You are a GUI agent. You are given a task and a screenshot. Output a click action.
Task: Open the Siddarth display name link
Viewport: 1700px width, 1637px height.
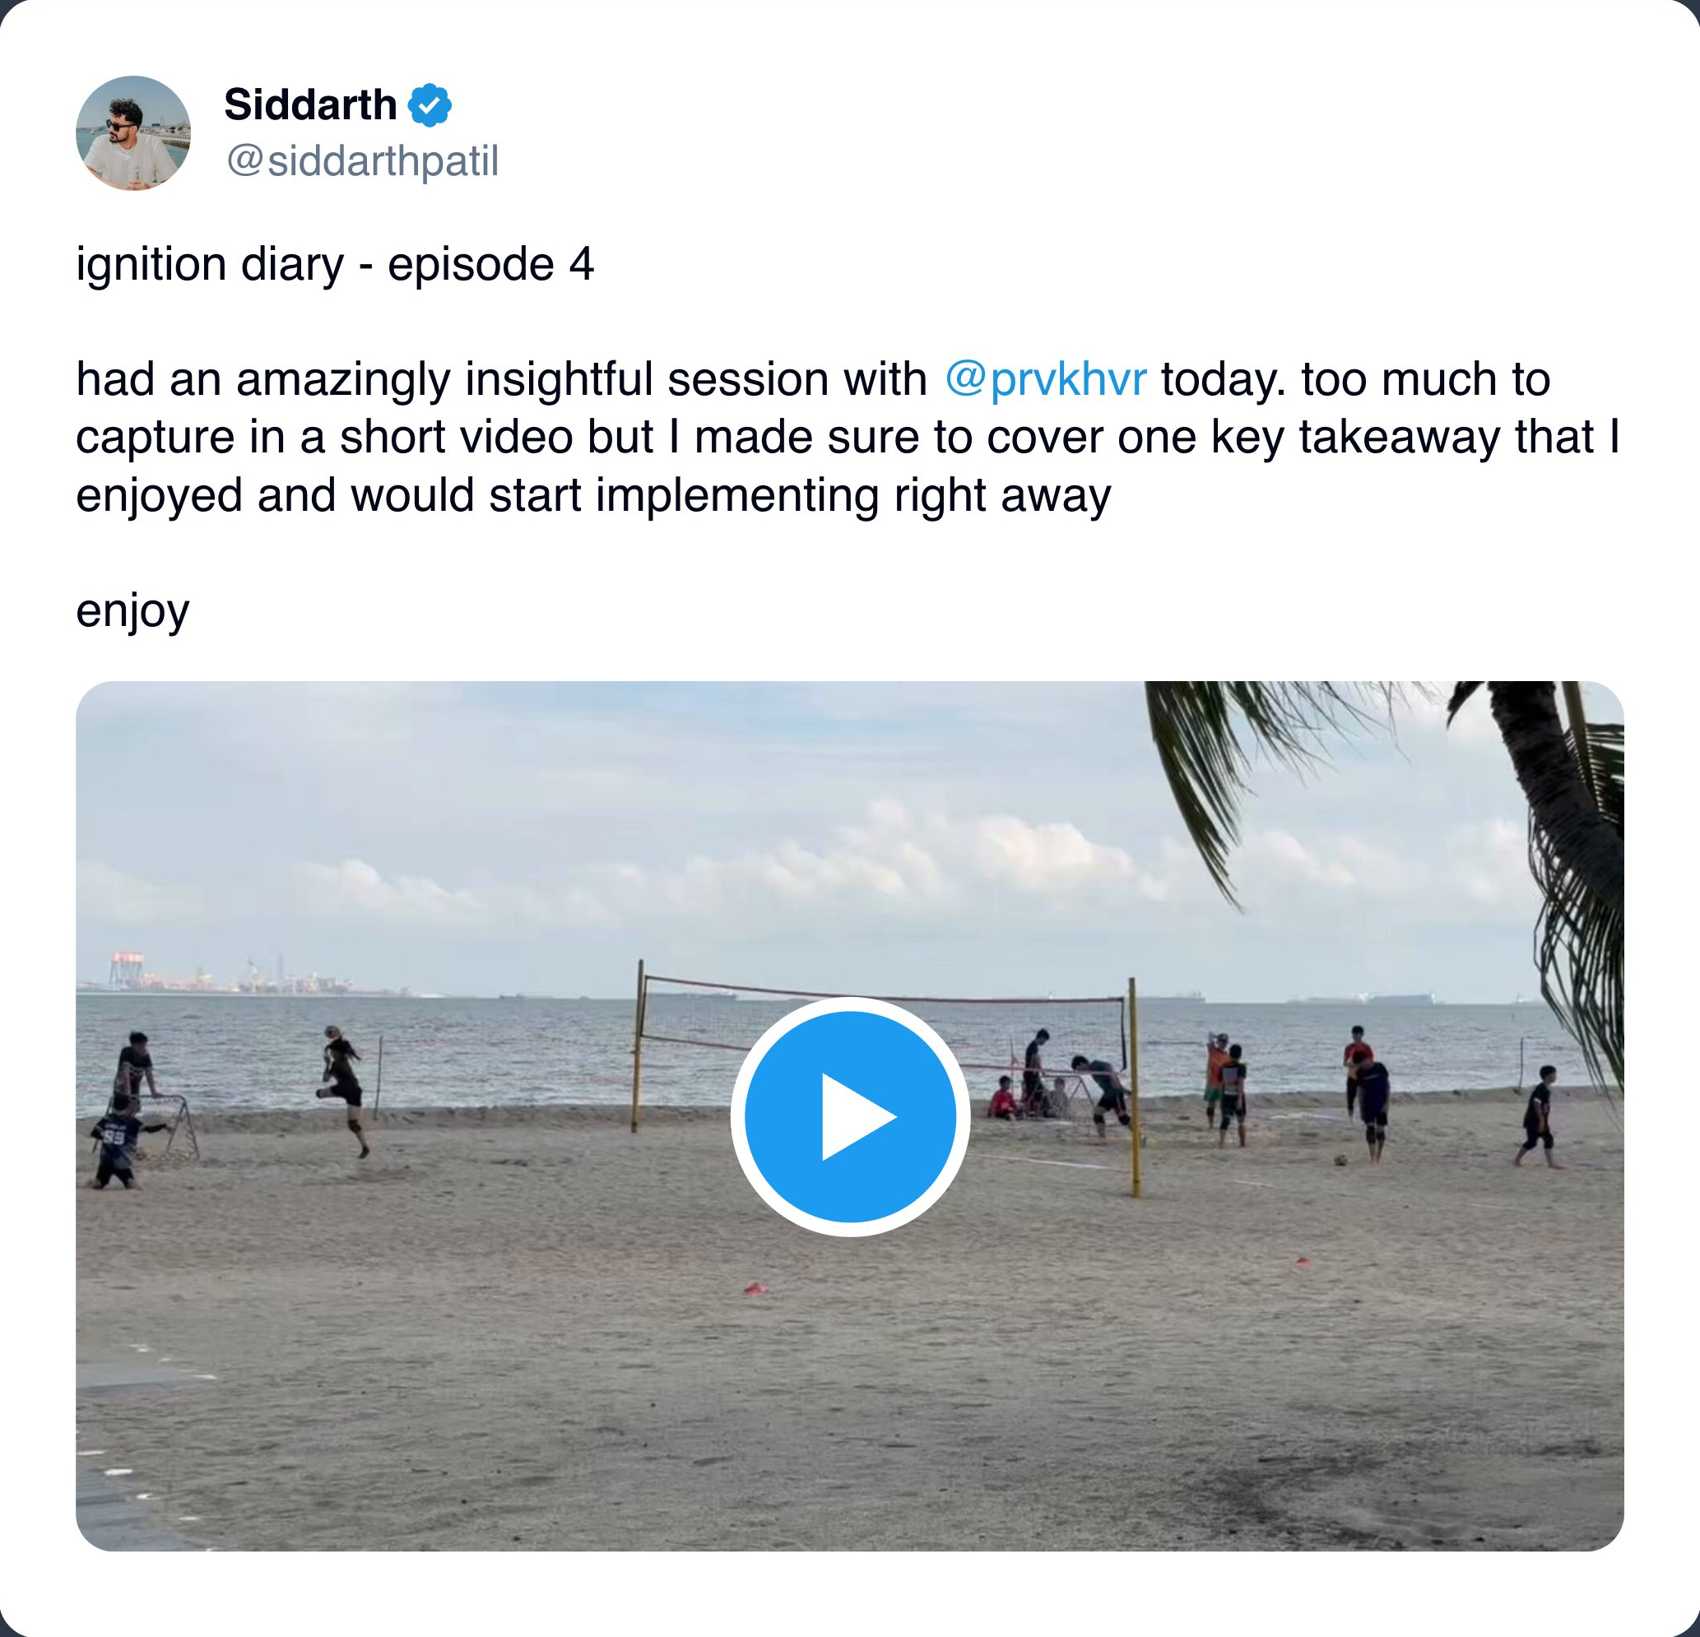click(309, 105)
